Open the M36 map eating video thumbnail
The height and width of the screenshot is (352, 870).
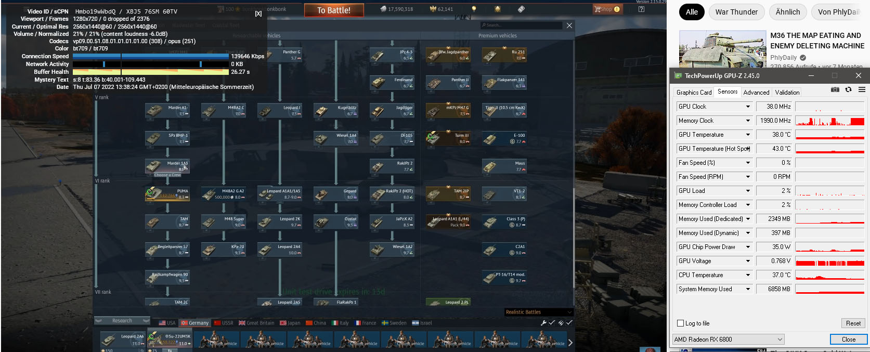[x=723, y=49]
